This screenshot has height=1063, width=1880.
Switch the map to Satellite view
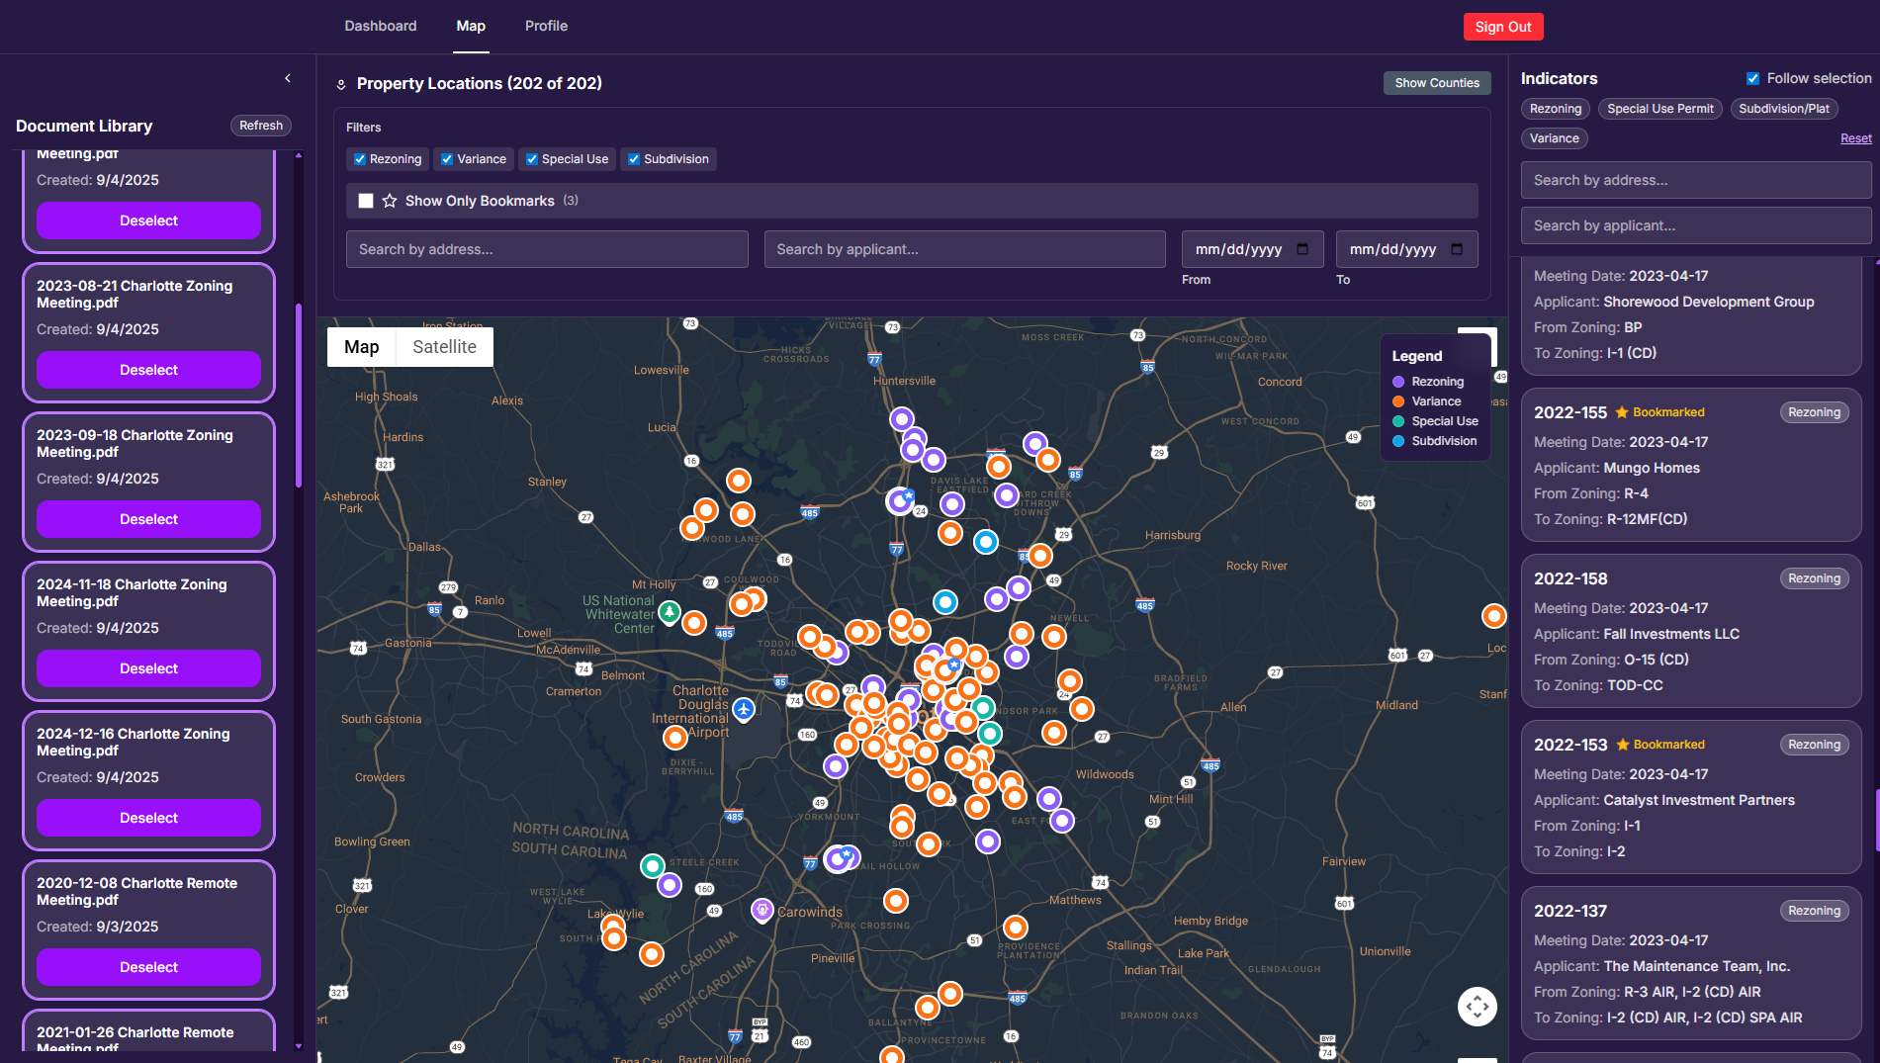pyautogui.click(x=443, y=347)
